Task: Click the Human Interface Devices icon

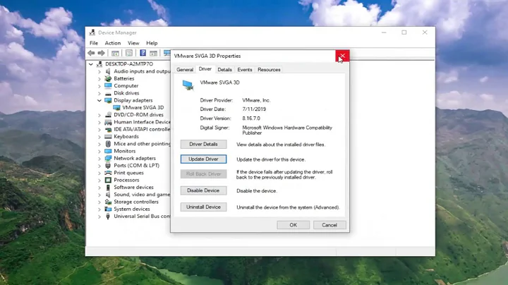Action: pos(108,122)
